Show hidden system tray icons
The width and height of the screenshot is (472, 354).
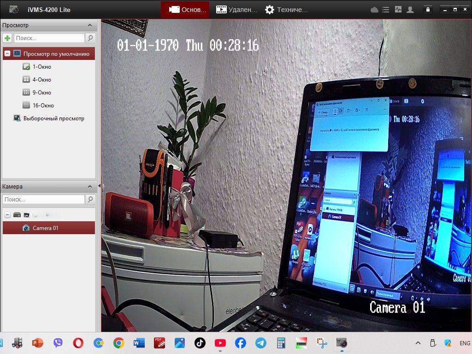(418, 343)
